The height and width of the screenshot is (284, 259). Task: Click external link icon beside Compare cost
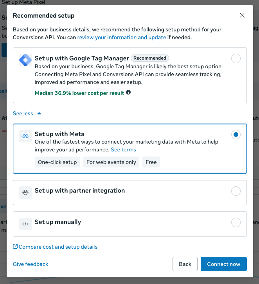pyautogui.click(x=15, y=246)
